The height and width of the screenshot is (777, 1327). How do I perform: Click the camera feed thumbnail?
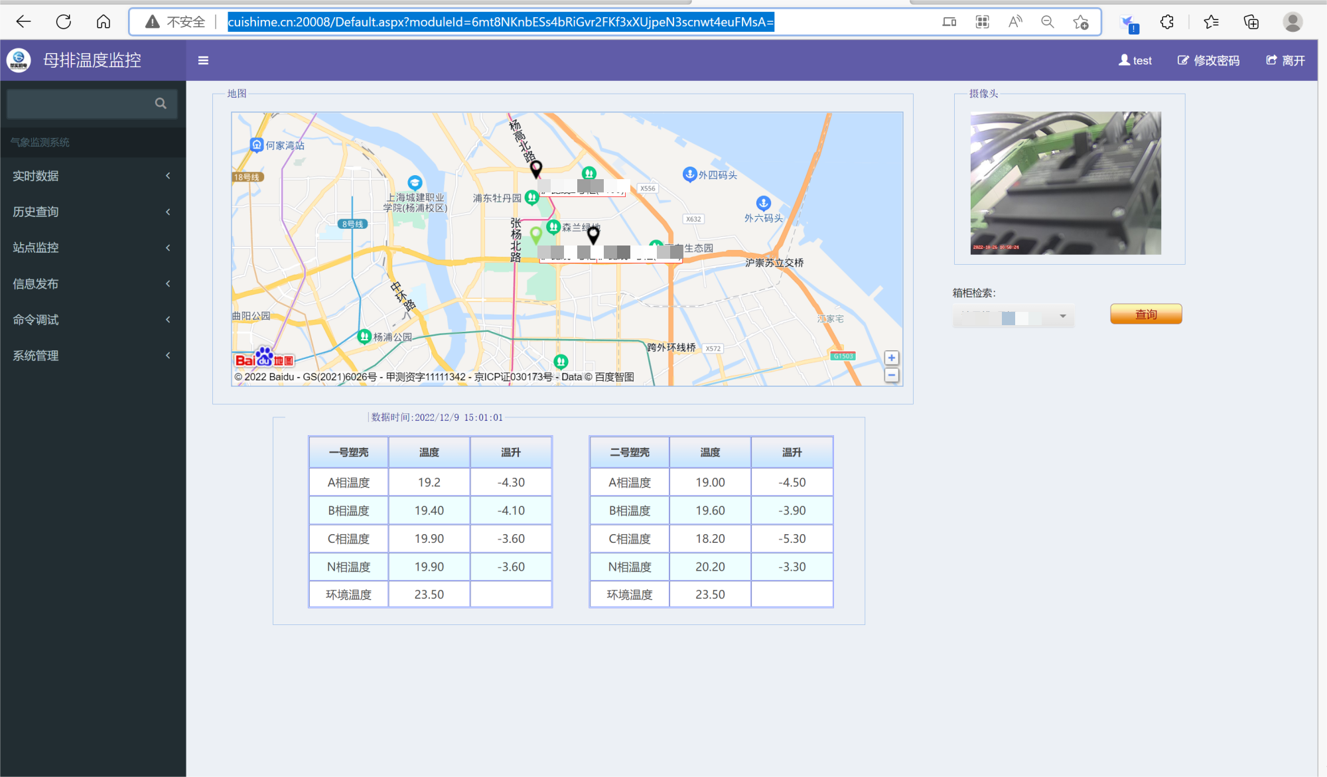[x=1066, y=183]
